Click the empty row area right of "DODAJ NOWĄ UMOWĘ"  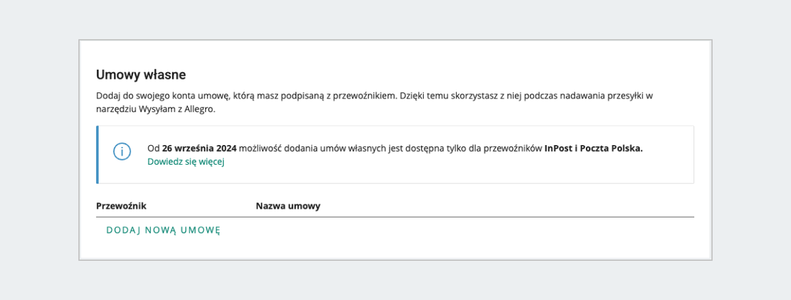pyautogui.click(x=461, y=230)
